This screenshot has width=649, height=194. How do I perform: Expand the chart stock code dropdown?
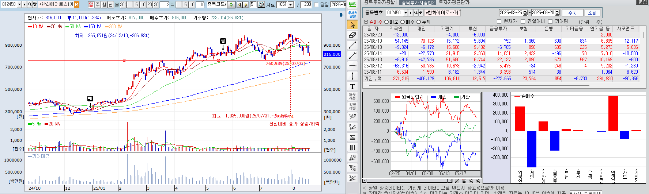tap(19, 4)
